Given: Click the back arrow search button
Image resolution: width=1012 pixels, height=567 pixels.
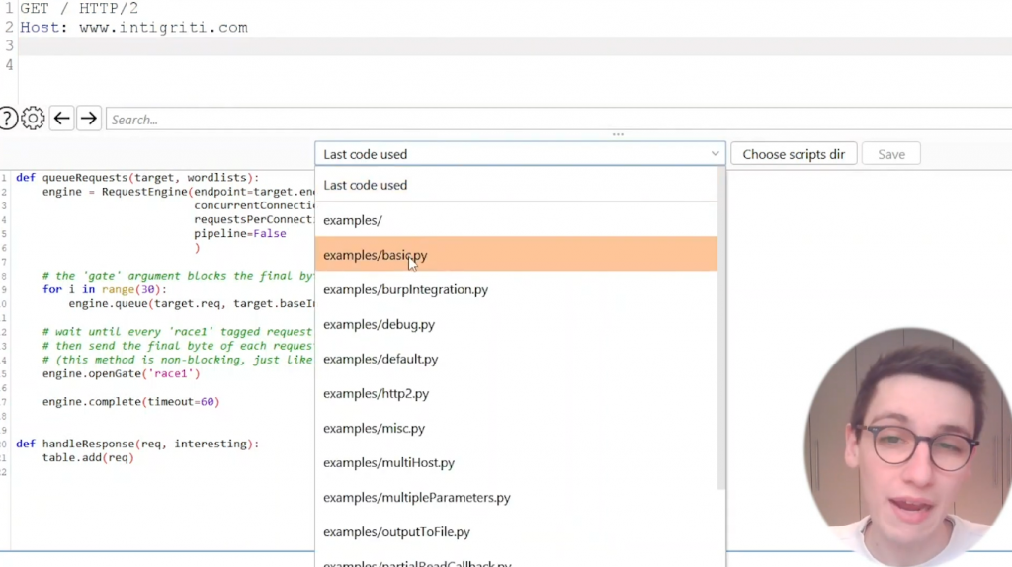Looking at the screenshot, I should click(61, 119).
